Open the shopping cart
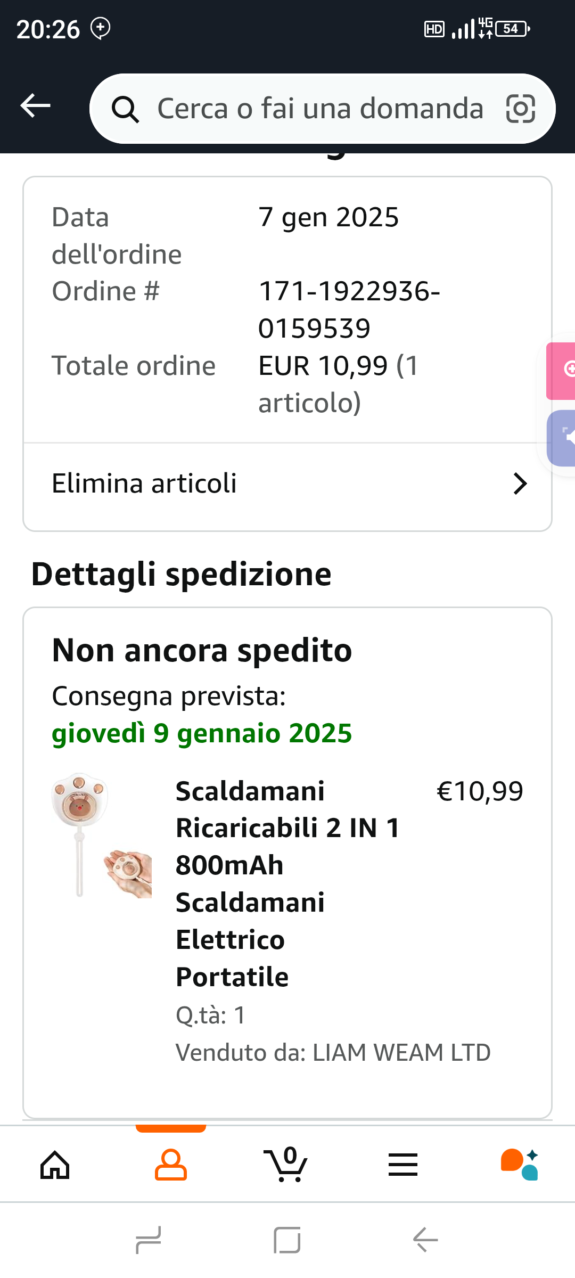The width and height of the screenshot is (575, 1278). pos(286,1165)
